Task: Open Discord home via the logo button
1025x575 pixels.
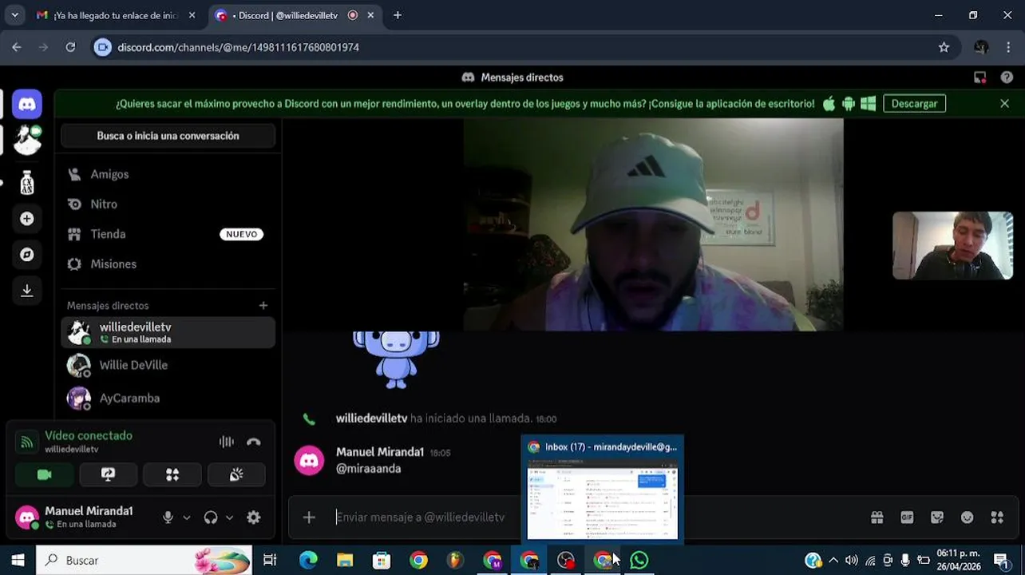Action: pyautogui.click(x=27, y=104)
